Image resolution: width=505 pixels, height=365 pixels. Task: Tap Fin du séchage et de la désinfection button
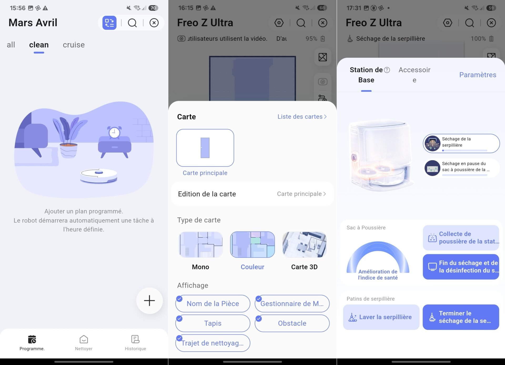point(461,267)
